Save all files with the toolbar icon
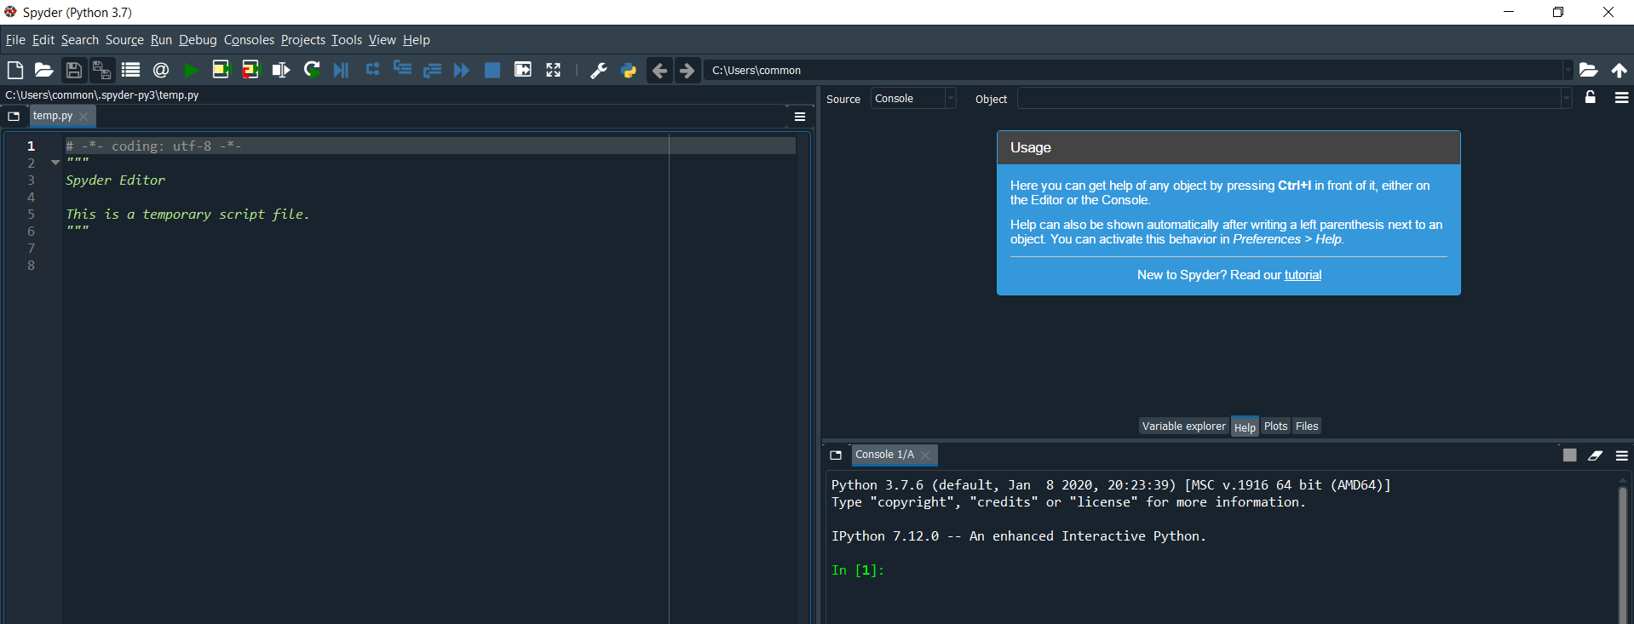The image size is (1634, 624). 101,70
